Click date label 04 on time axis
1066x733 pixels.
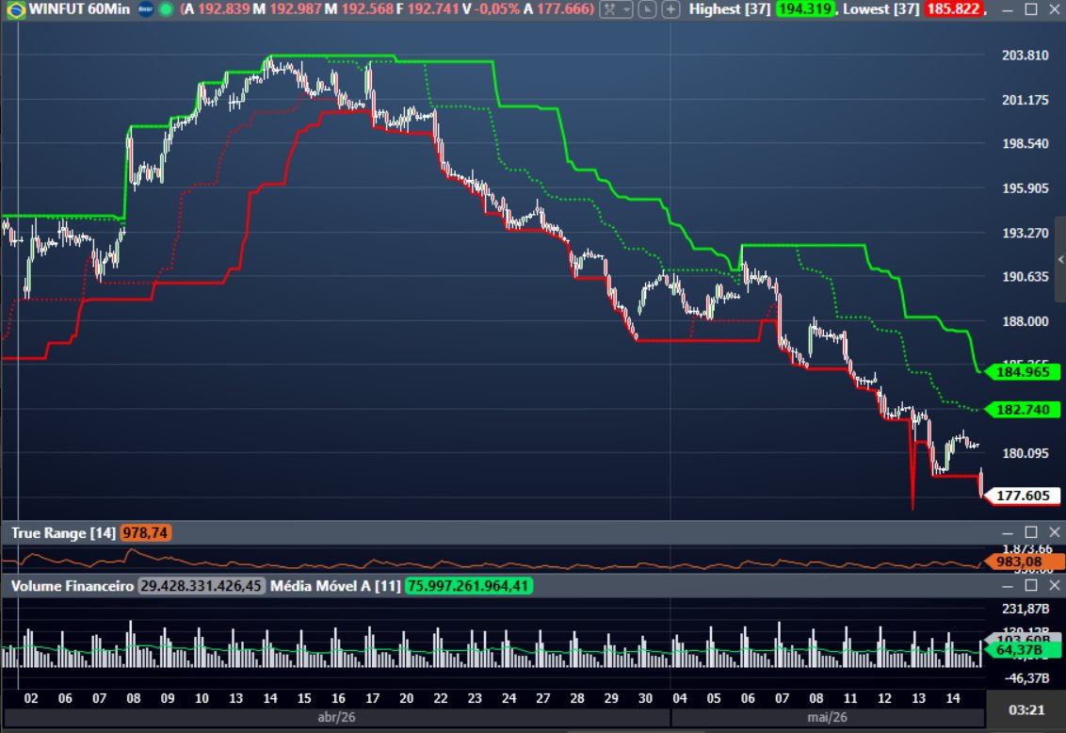679,698
